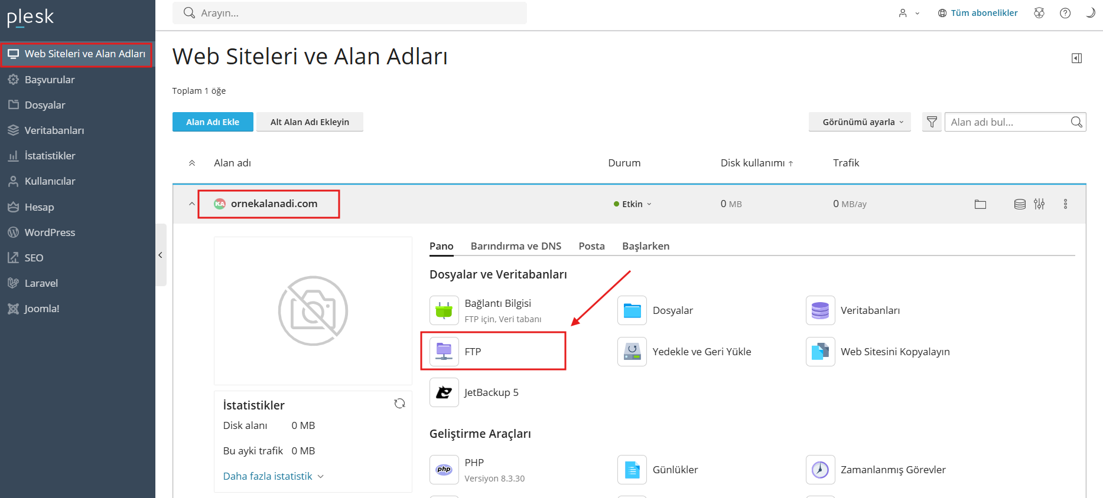The height and width of the screenshot is (498, 1103).
Task: Switch to Barındırma ve DNS tab
Action: pyautogui.click(x=516, y=246)
